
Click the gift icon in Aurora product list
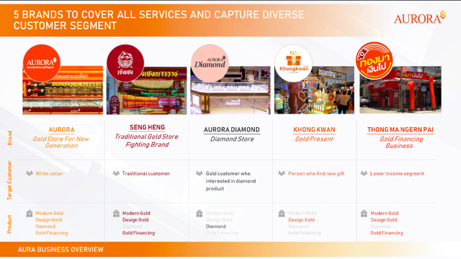29,213
